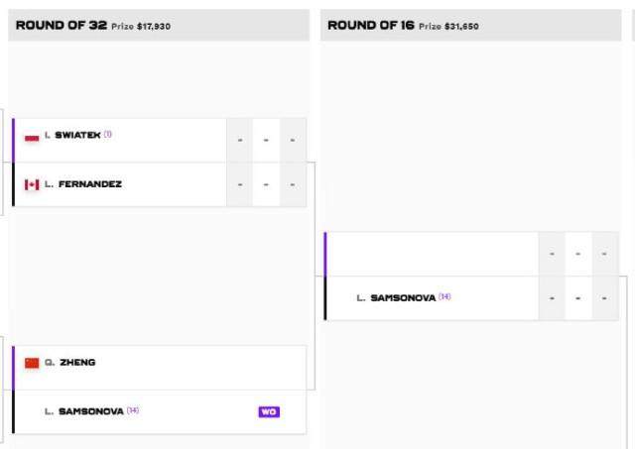Click L. Samsonova in Round of 32
The width and height of the screenshot is (635, 449).
[84, 411]
